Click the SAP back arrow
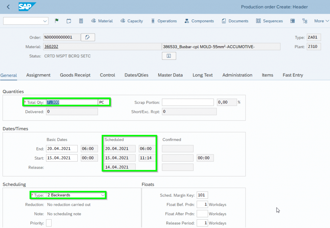The image size is (330, 228). [8, 7]
